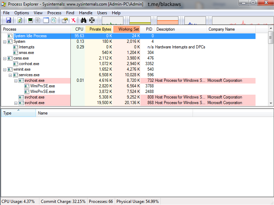Click the CPU usage mini graph
Viewport: 274px width, 205px height.
click(x=113, y=21)
